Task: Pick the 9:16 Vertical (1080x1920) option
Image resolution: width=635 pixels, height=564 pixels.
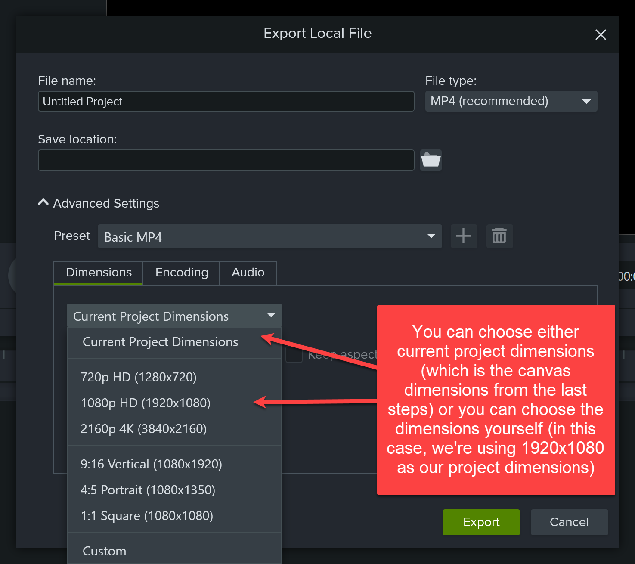Action: 151,464
